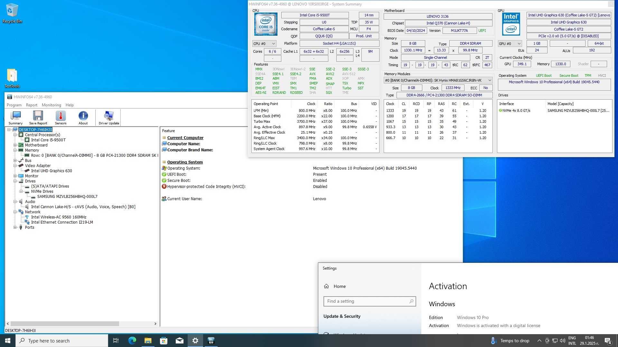This screenshot has width=618, height=347.
Task: Open the Windows Start button
Action: [8, 341]
